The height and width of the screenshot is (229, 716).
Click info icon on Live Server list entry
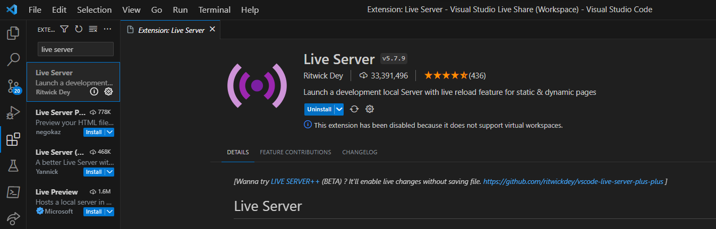tap(94, 92)
